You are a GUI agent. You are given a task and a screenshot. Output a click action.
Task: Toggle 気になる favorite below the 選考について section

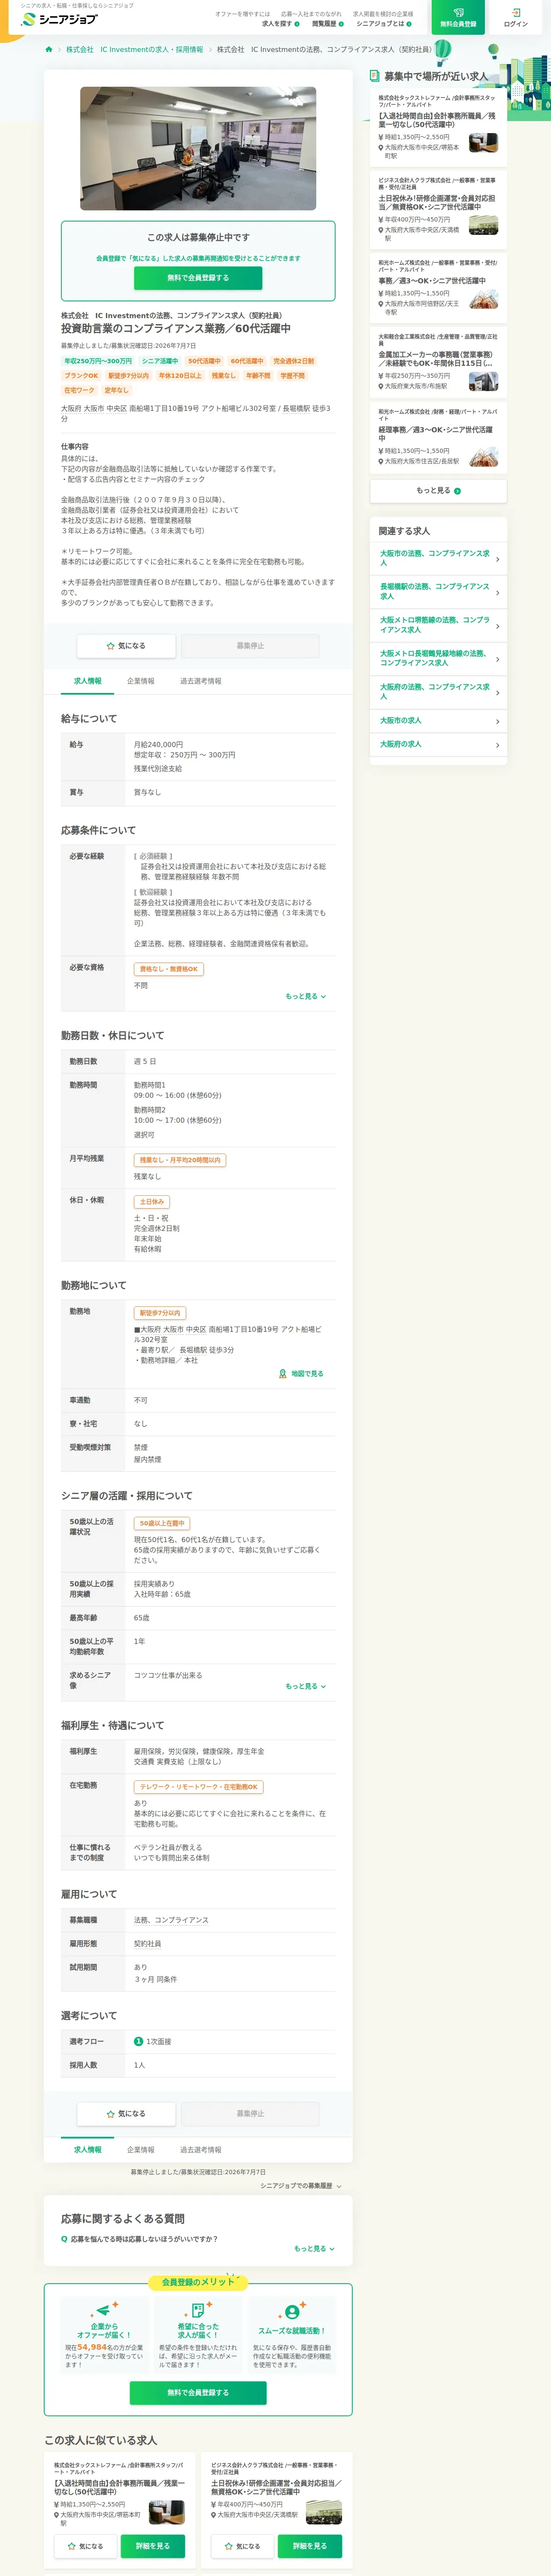[126, 2113]
